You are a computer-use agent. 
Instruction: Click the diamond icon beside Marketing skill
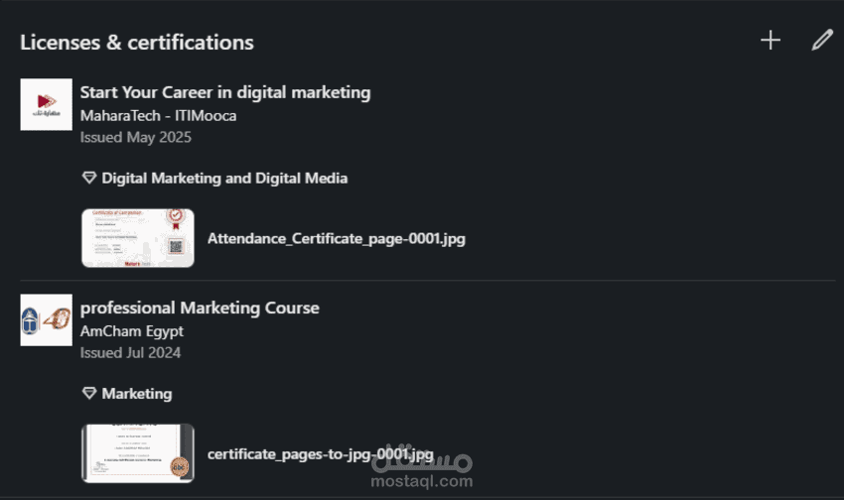89,394
